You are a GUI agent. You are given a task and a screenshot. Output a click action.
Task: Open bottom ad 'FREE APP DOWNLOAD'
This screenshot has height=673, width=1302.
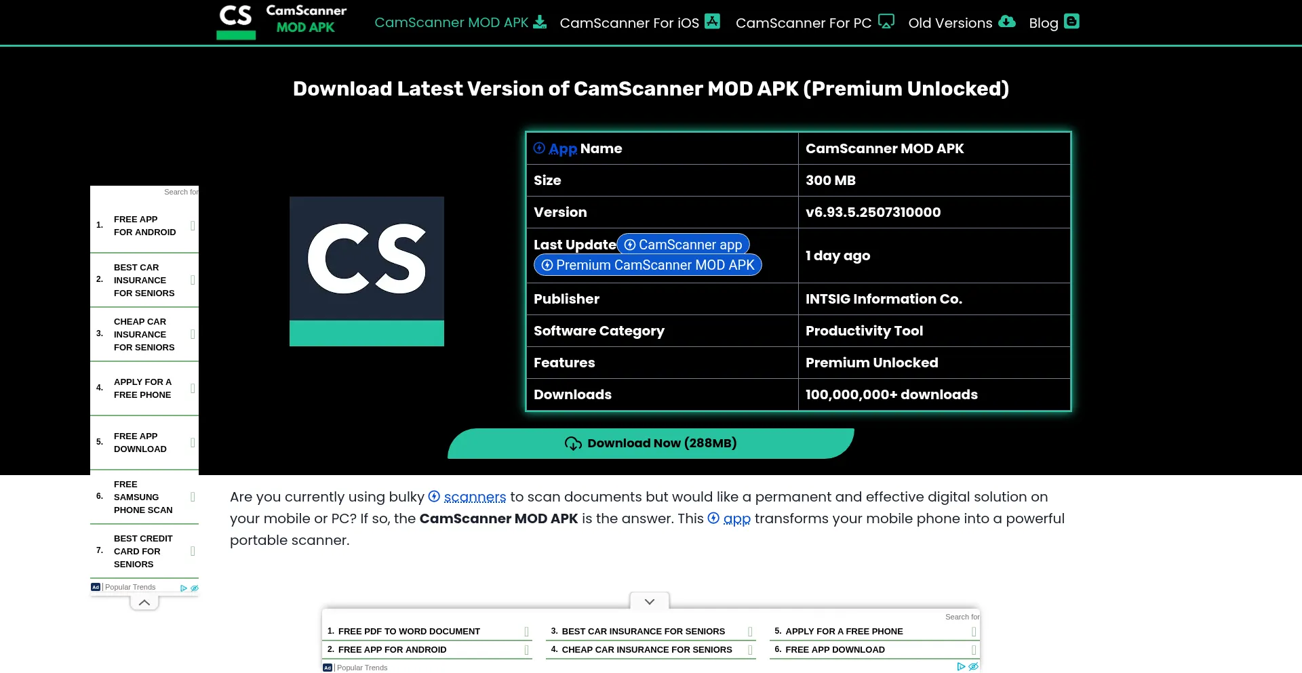(x=875, y=649)
